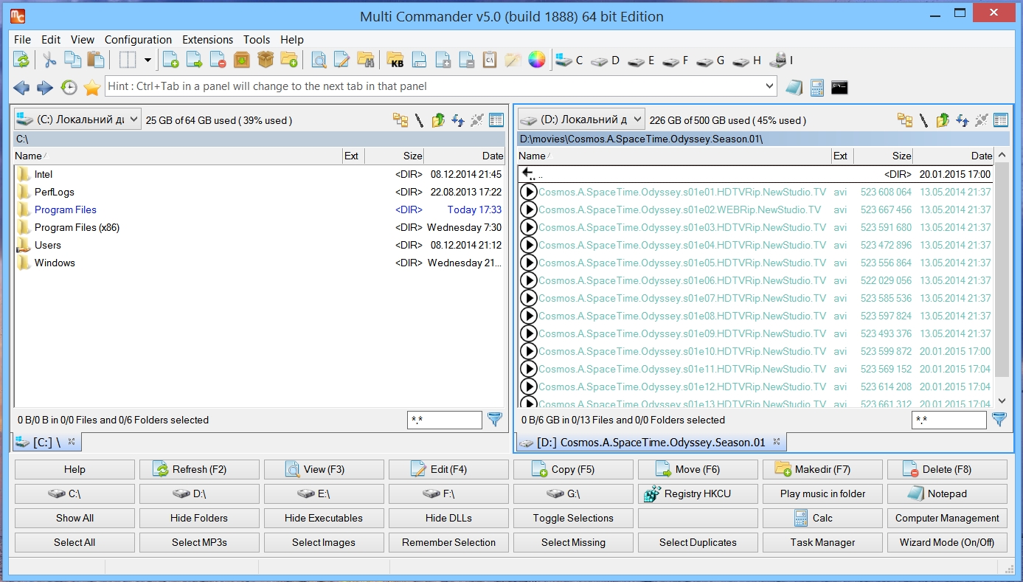Click the right panel filter funnel icon

[x=999, y=420]
